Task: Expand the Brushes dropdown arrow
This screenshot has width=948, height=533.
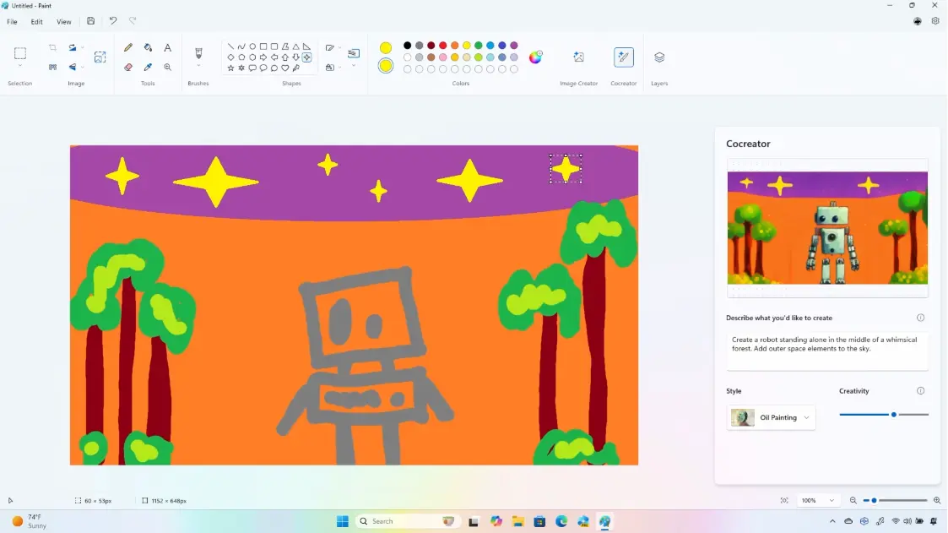Action: pyautogui.click(x=198, y=66)
